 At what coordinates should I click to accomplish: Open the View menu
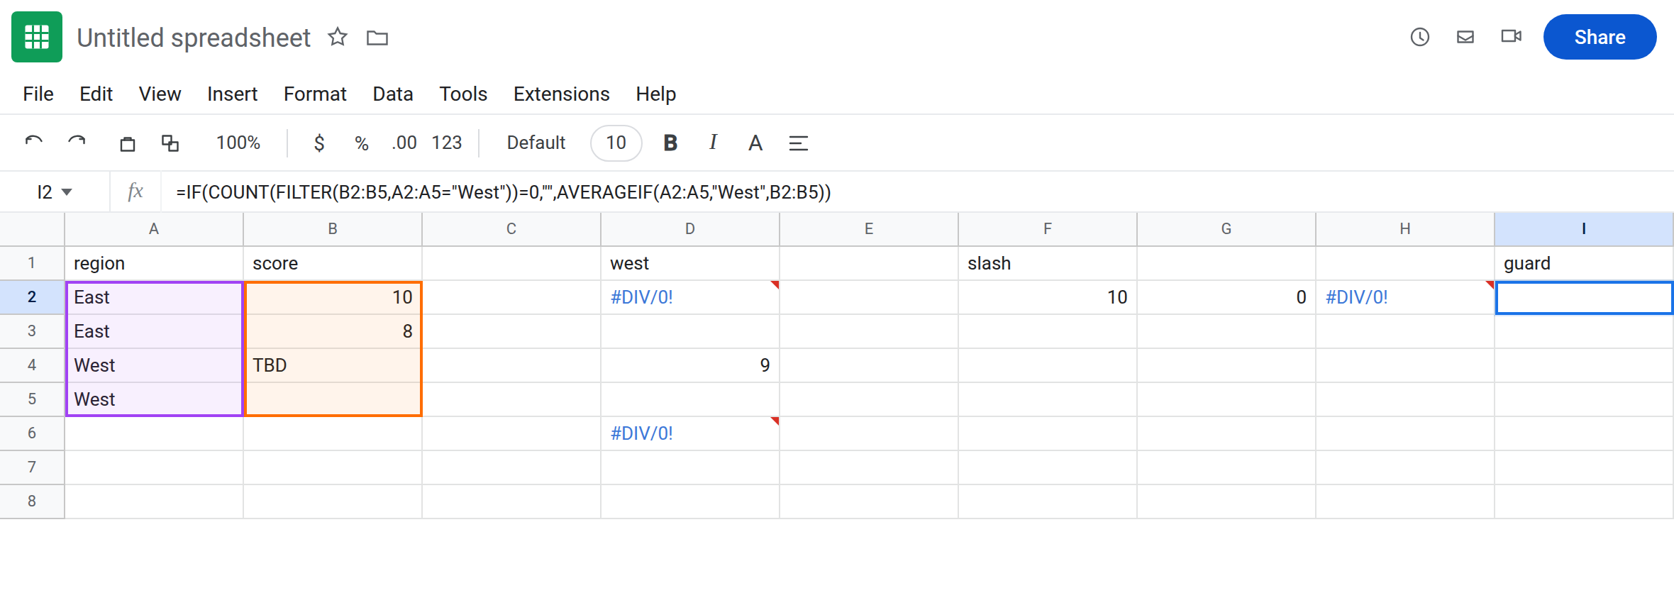pyautogui.click(x=160, y=94)
